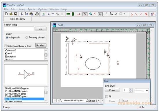
Task: Open the Window menu
Action: (x=54, y=10)
